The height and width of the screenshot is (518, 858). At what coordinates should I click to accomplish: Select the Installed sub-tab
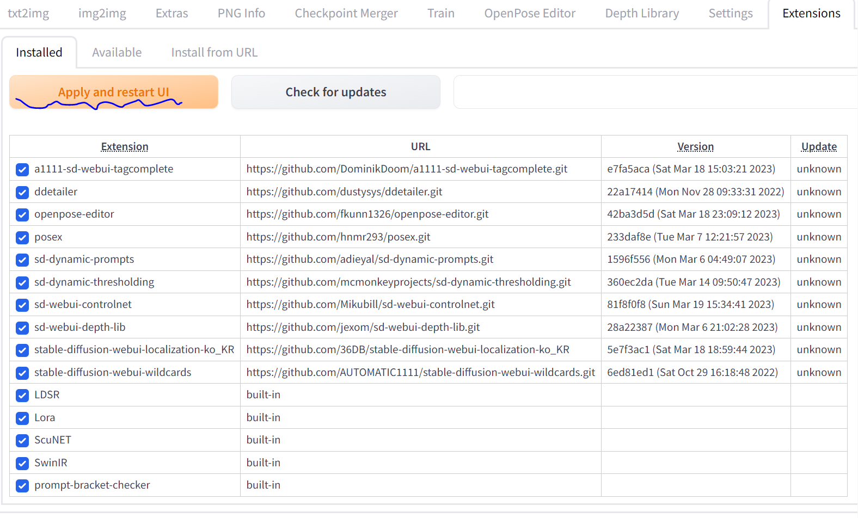39,53
